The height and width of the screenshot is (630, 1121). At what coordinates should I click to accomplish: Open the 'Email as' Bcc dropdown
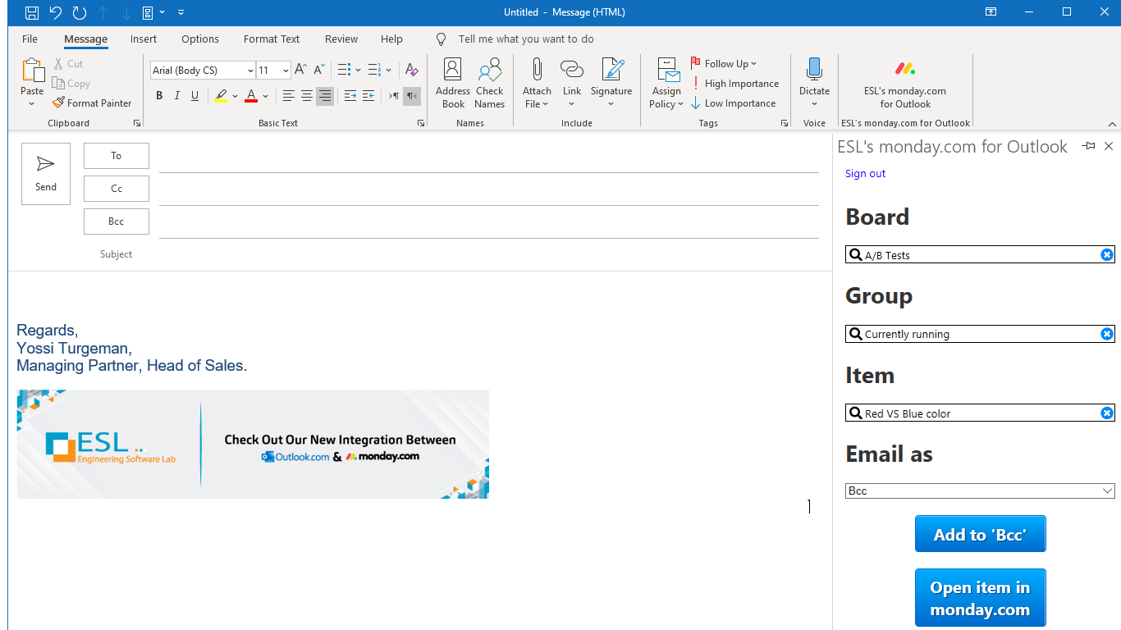tap(980, 491)
